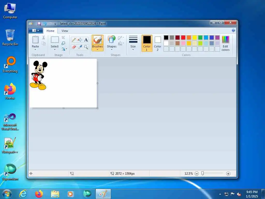
Task: Switch to the View ribbon tab
Action: coord(65,31)
